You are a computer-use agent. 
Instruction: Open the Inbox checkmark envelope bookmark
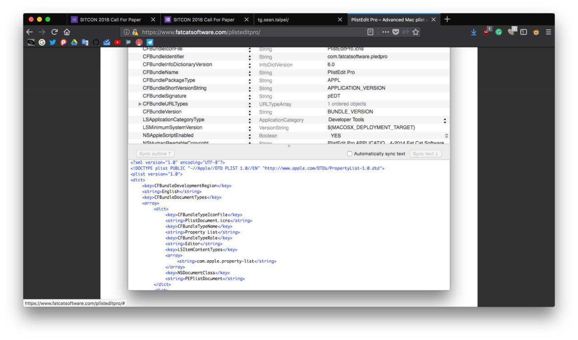(107, 42)
